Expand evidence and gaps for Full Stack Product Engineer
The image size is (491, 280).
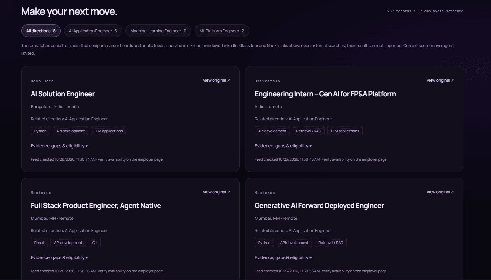pos(59,258)
